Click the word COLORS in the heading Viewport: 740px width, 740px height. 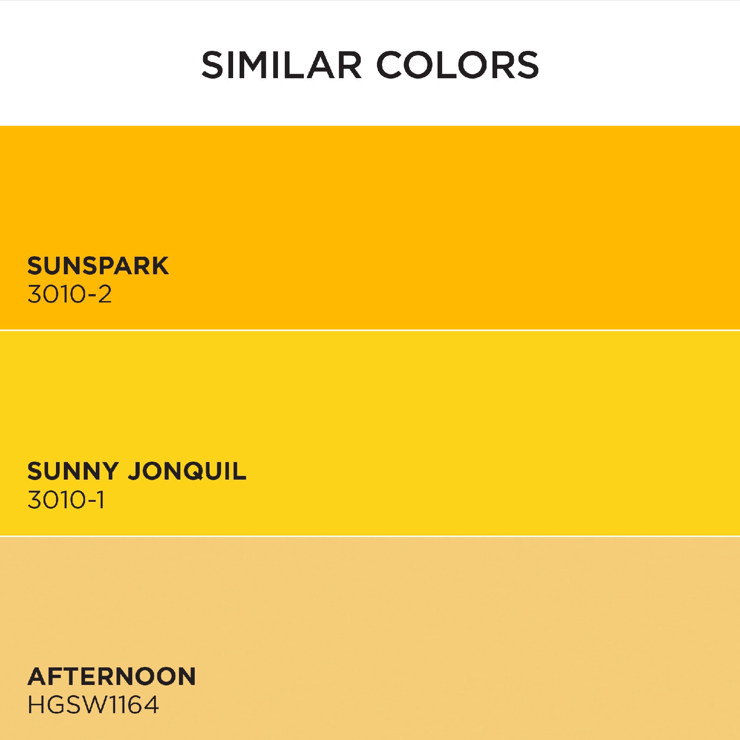pos(458,65)
